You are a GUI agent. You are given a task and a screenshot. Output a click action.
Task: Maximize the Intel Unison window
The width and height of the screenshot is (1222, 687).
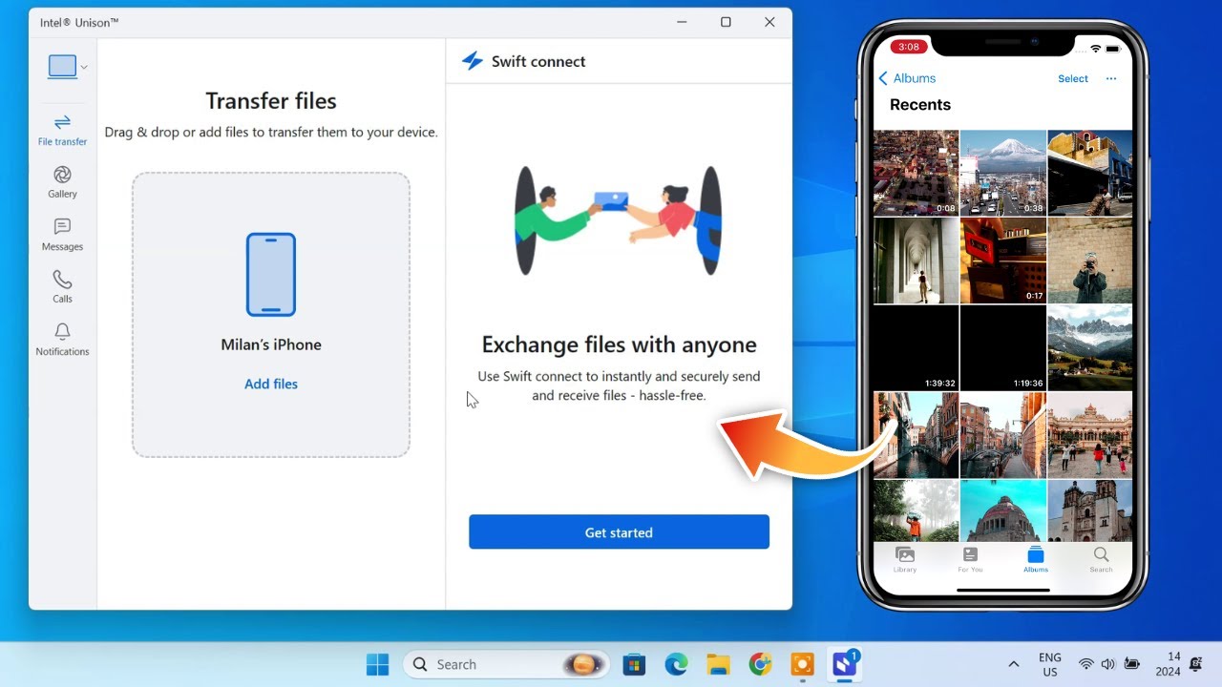726,22
